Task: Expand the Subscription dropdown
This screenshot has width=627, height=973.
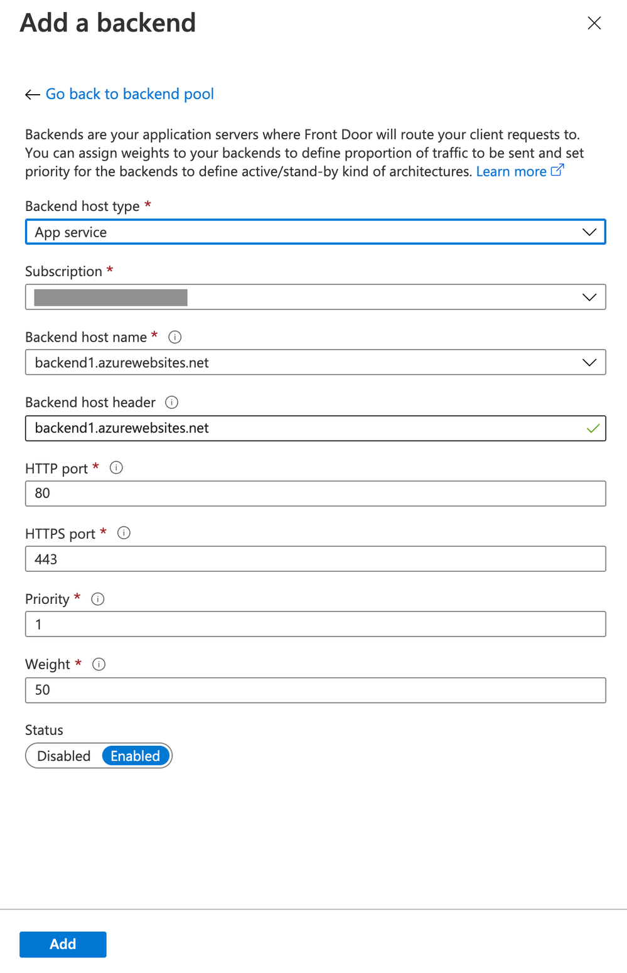Action: pos(316,297)
